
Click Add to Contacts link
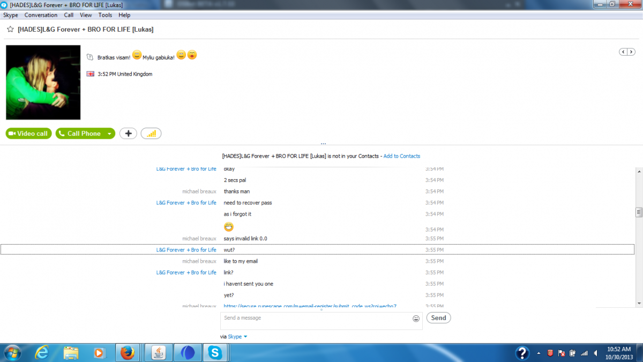401,156
